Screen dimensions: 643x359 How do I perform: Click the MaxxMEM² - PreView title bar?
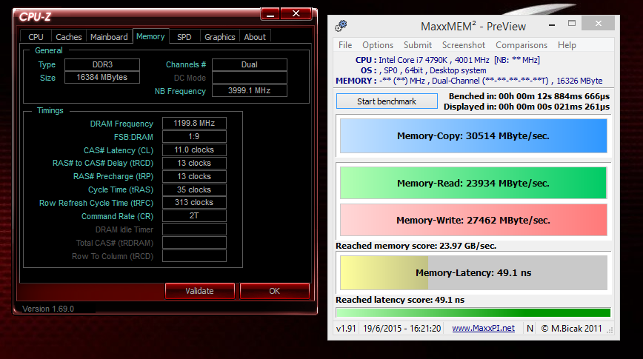click(473, 27)
